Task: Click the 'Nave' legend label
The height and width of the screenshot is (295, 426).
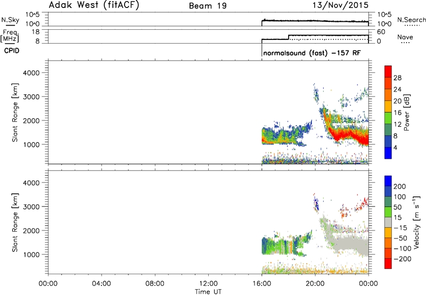Action: [x=405, y=37]
